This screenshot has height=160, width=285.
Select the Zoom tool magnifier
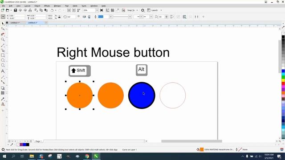3,40
